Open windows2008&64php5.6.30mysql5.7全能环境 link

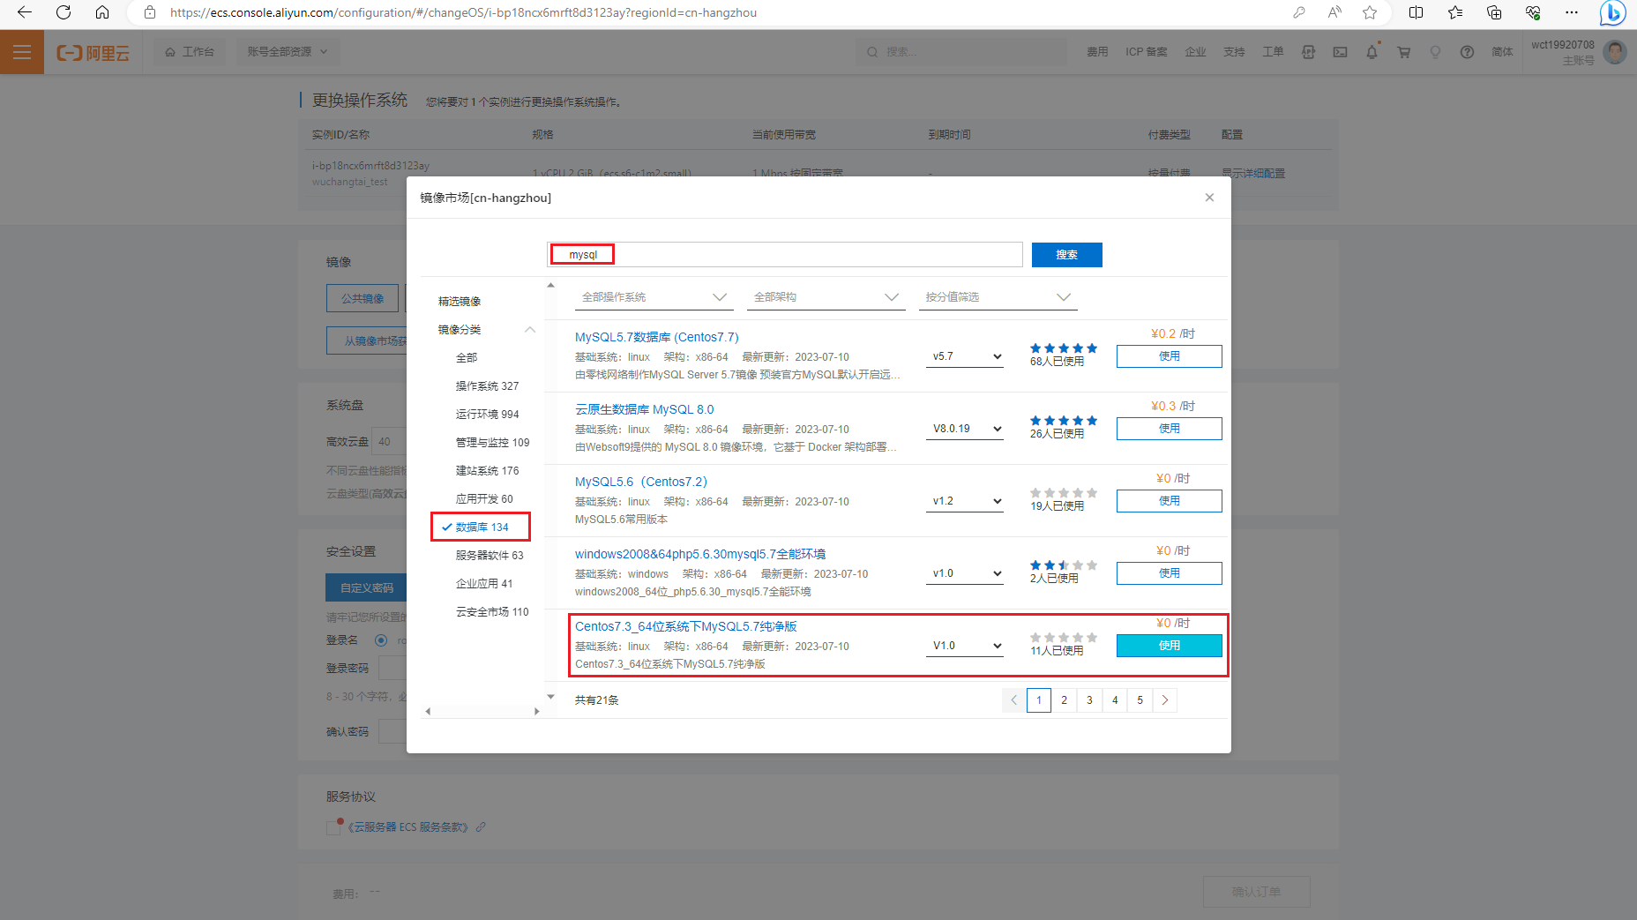[700, 554]
